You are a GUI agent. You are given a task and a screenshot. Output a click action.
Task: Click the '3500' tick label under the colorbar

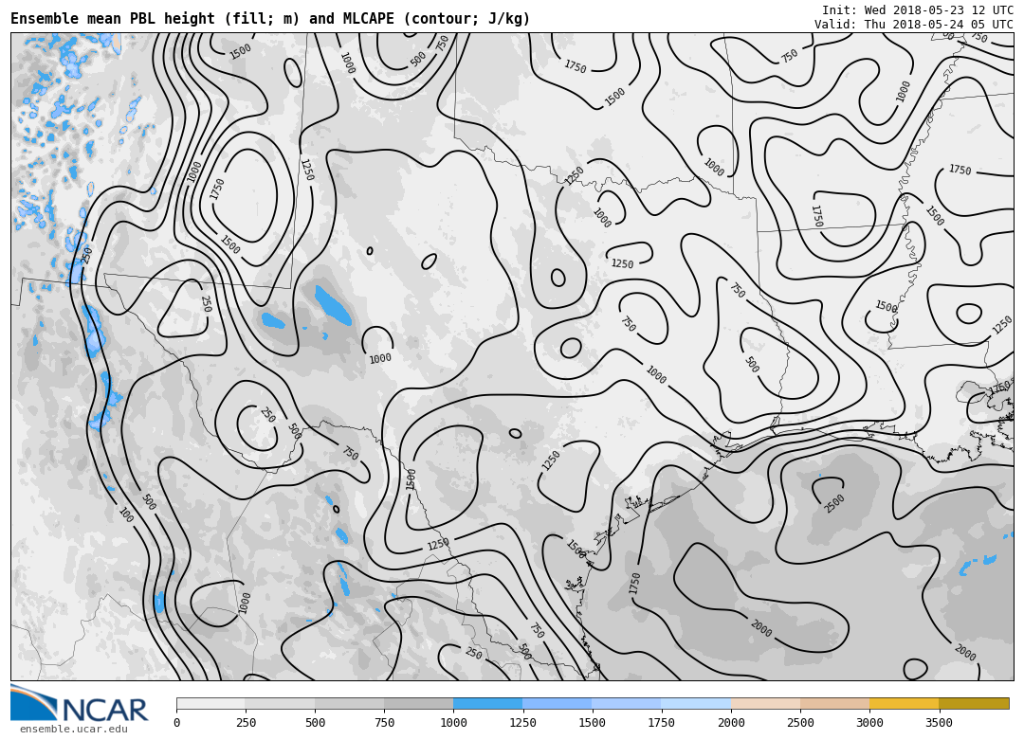939,722
